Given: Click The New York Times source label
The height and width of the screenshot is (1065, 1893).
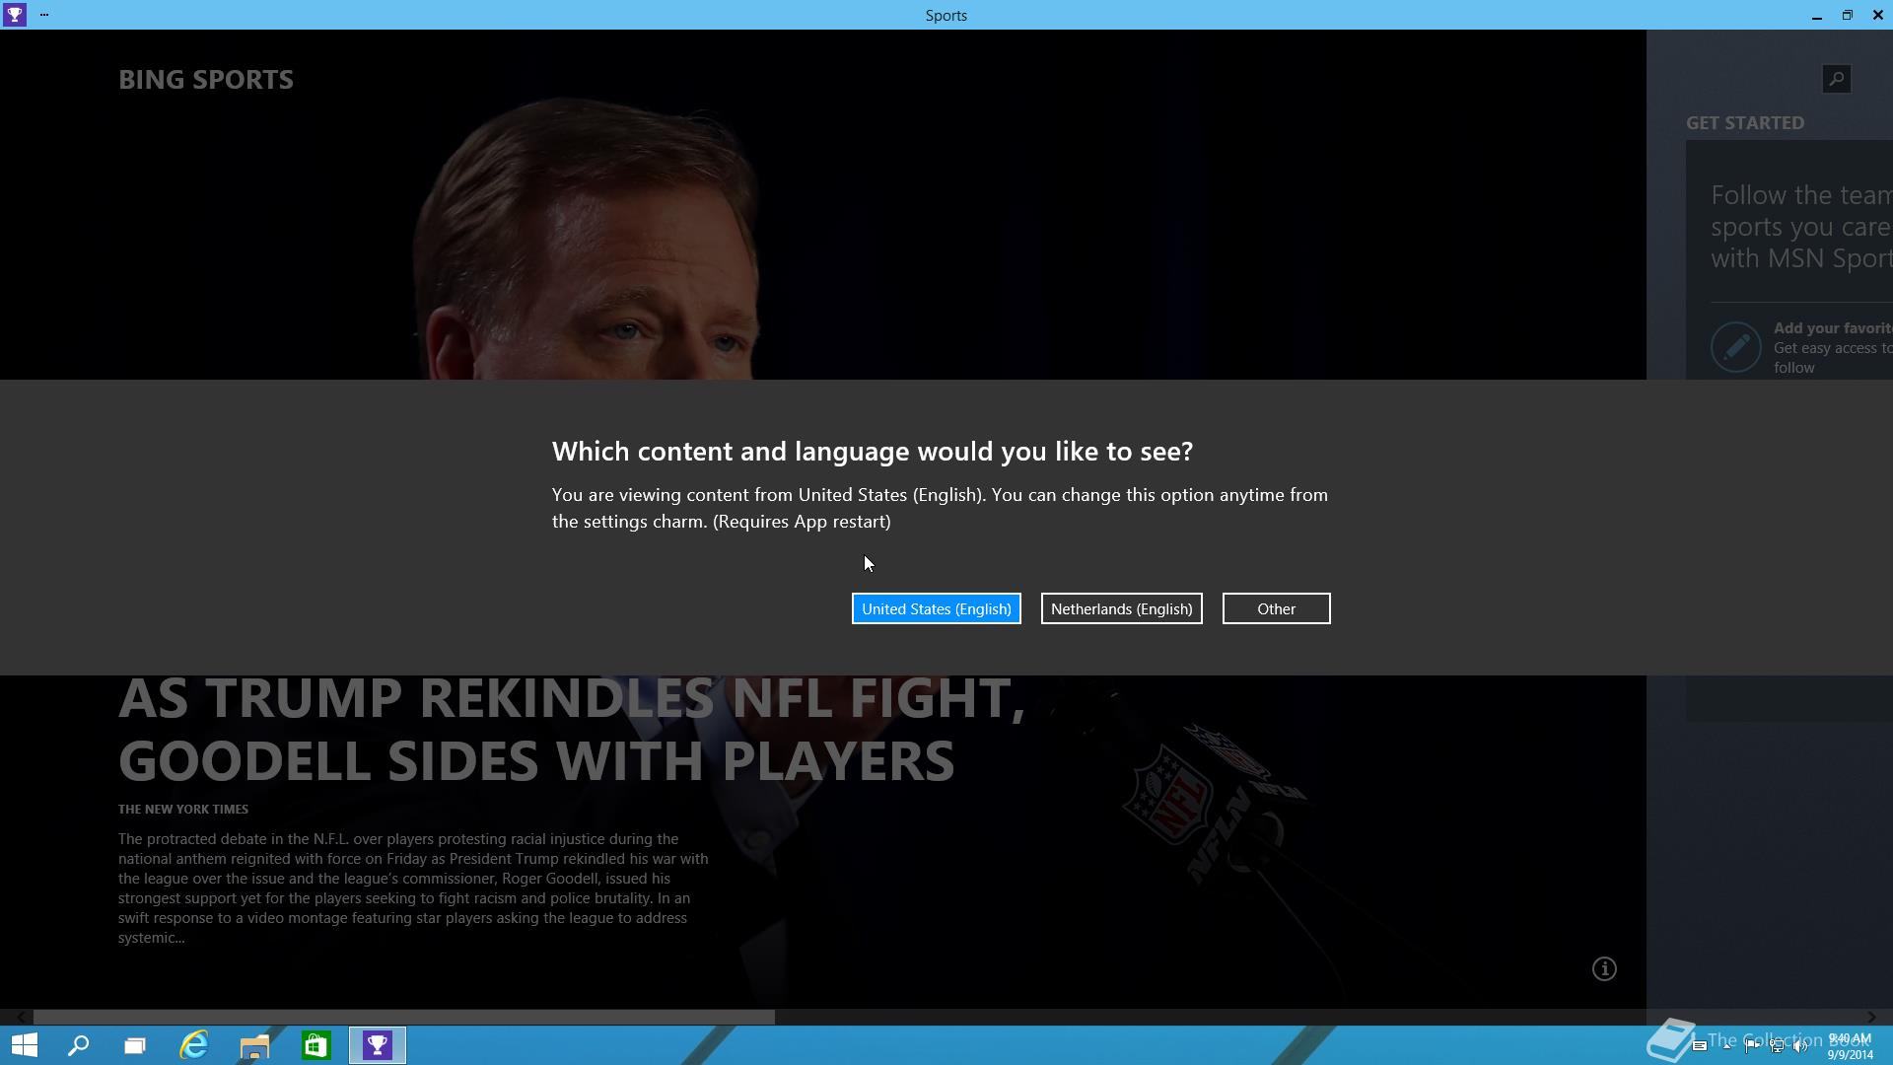Looking at the screenshot, I should click(x=183, y=809).
